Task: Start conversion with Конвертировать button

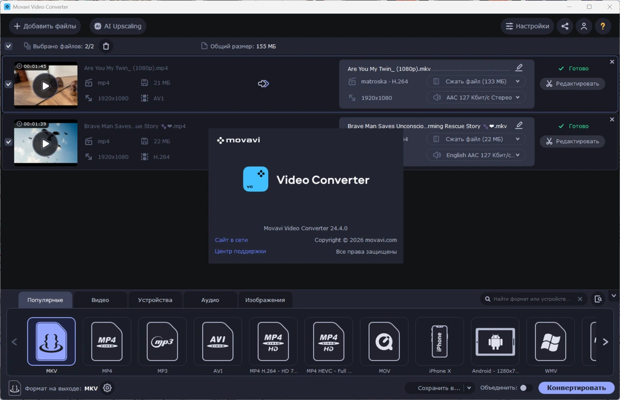Action: (577, 388)
